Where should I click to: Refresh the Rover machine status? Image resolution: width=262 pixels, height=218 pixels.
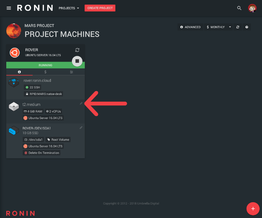pos(77,50)
